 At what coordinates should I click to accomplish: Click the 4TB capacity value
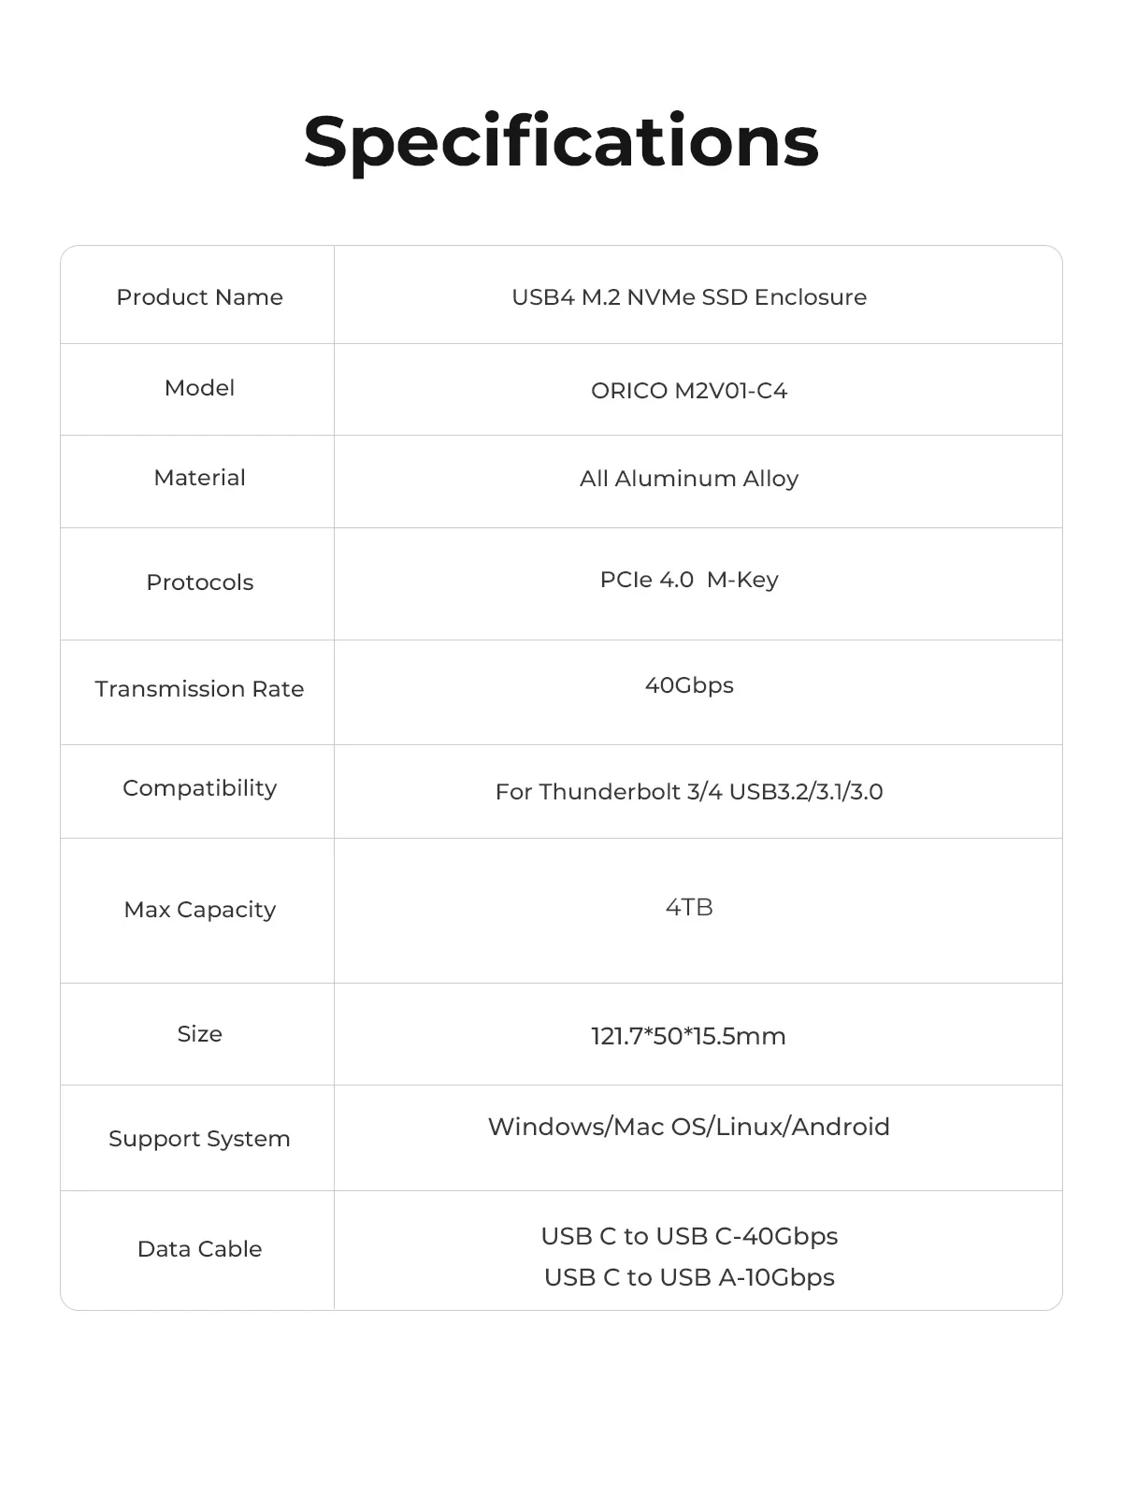pyautogui.click(x=689, y=907)
